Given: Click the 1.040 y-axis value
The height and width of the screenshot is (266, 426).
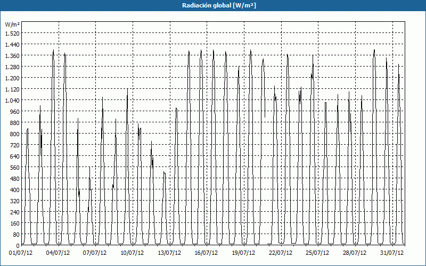Looking at the screenshot, I should pyautogui.click(x=12, y=101).
